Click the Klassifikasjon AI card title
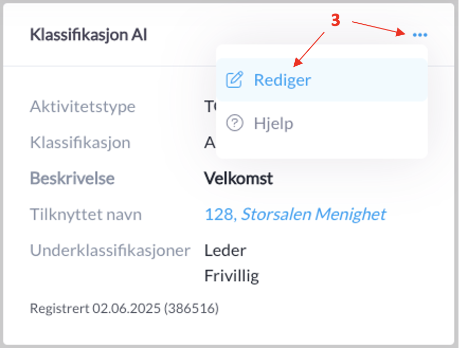 [88, 35]
